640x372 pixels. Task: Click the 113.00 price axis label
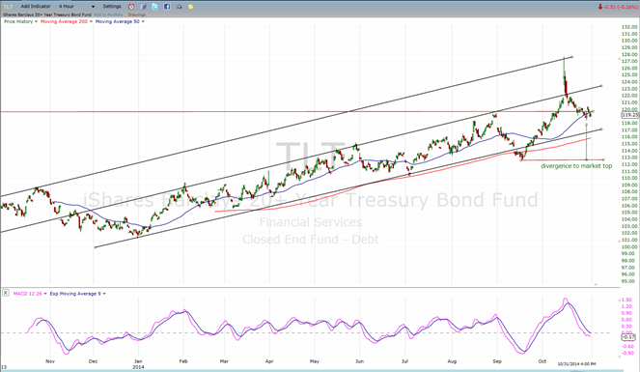(x=629, y=157)
